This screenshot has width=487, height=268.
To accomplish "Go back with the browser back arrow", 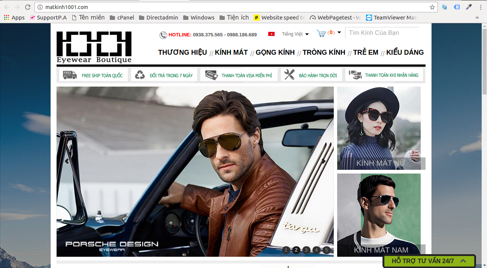I will pyautogui.click(x=7, y=7).
